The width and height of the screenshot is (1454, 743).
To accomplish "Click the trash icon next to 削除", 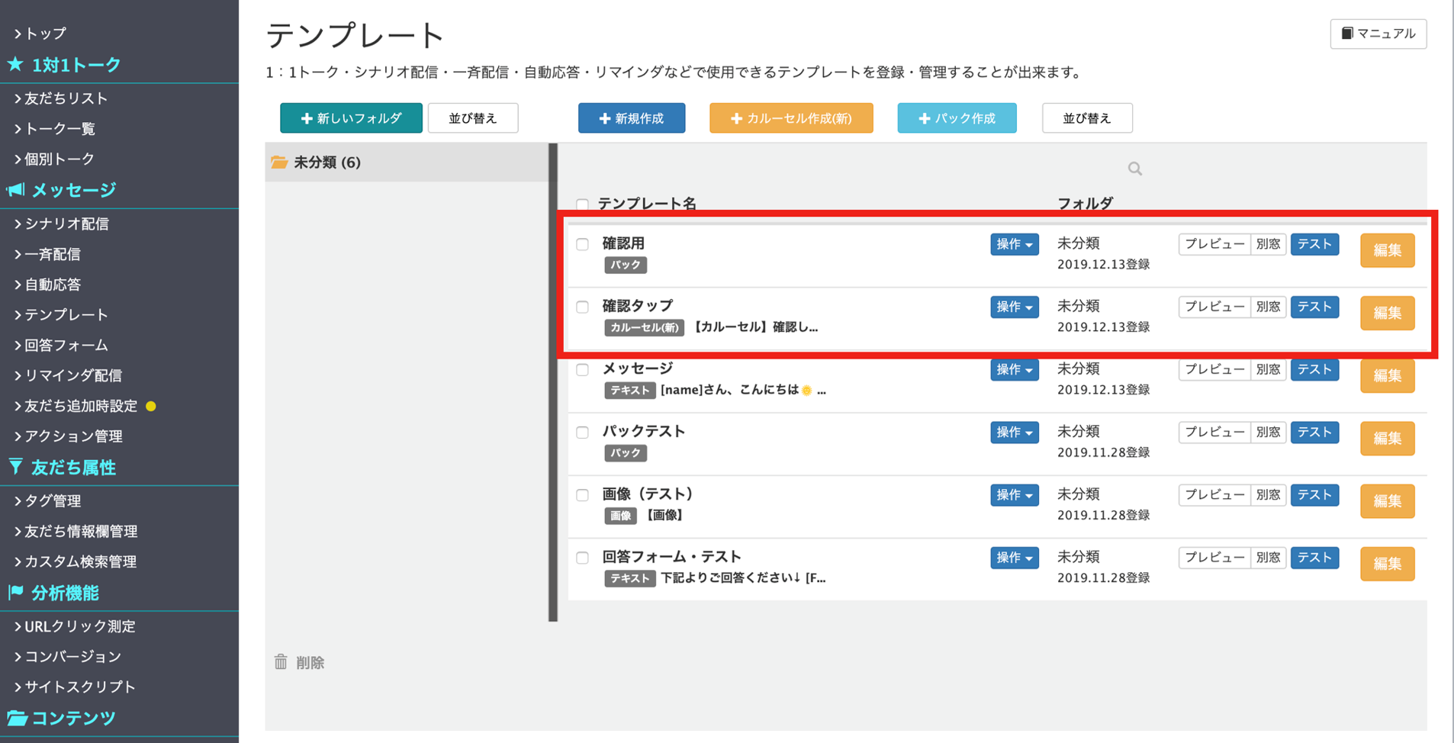I will pyautogui.click(x=281, y=661).
